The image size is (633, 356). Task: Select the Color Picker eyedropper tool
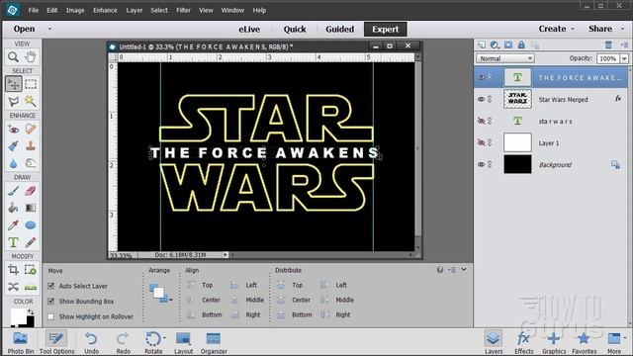[x=13, y=225]
